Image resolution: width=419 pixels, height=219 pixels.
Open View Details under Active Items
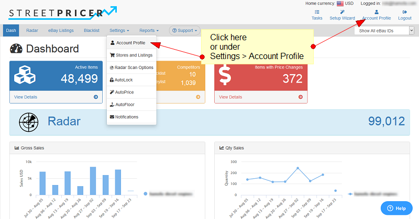(26, 97)
